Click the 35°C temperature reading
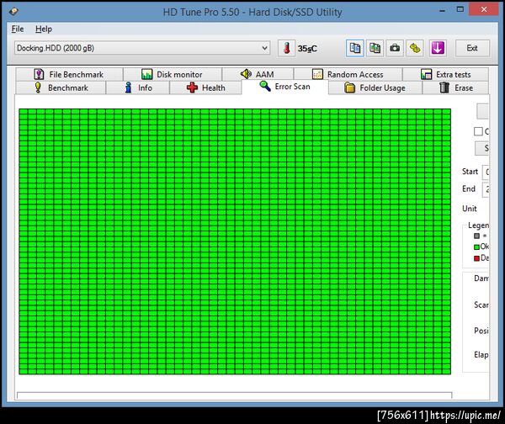 [307, 49]
